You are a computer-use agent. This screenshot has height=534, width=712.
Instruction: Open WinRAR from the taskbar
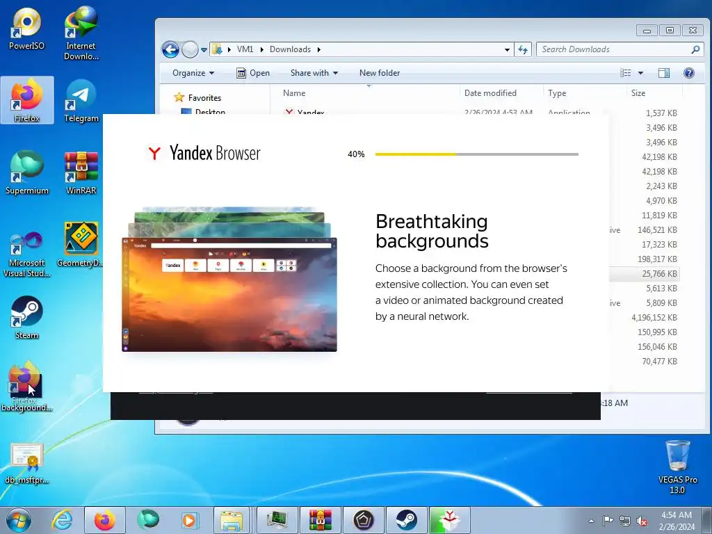pyautogui.click(x=320, y=520)
